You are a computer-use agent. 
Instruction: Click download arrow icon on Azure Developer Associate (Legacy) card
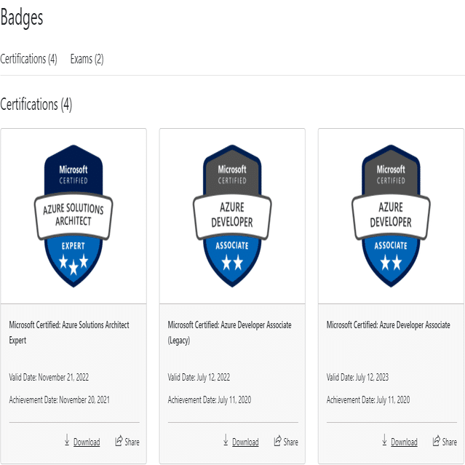point(226,440)
